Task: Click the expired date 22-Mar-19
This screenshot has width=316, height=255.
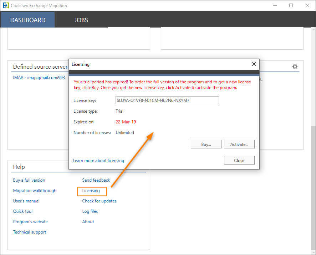Action: (126, 122)
